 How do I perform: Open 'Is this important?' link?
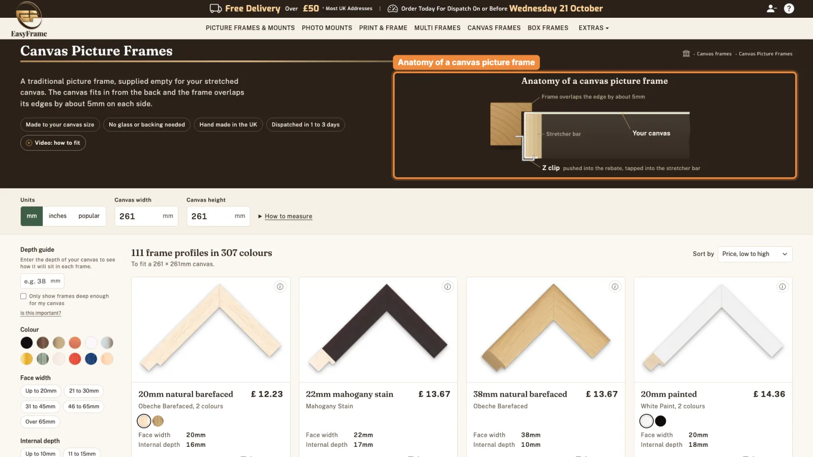(x=41, y=313)
